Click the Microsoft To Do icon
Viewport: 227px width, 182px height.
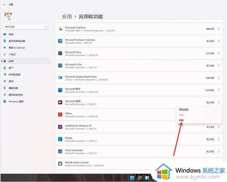(60, 66)
